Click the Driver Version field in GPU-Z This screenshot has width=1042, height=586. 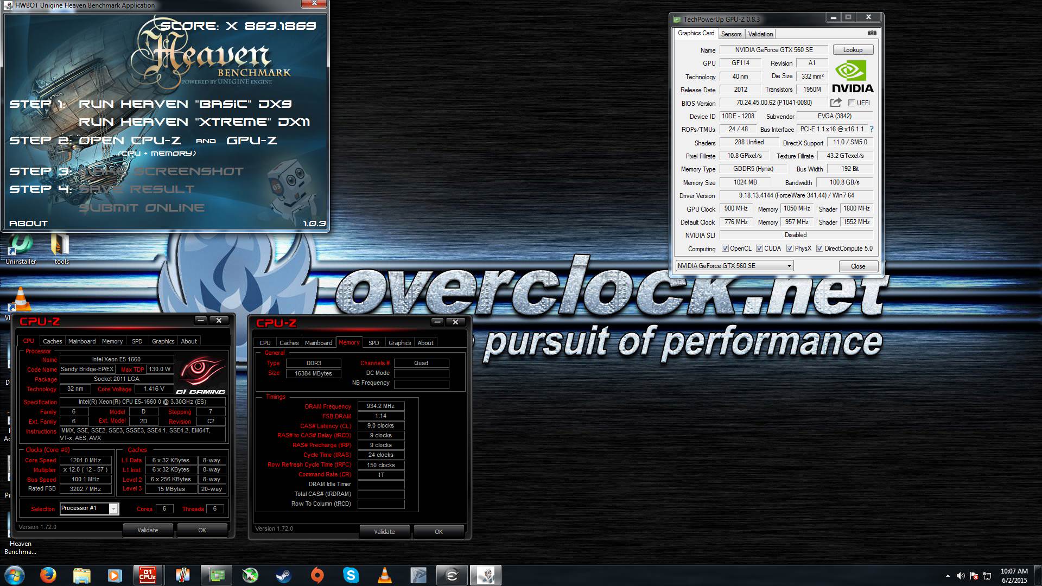pos(796,195)
